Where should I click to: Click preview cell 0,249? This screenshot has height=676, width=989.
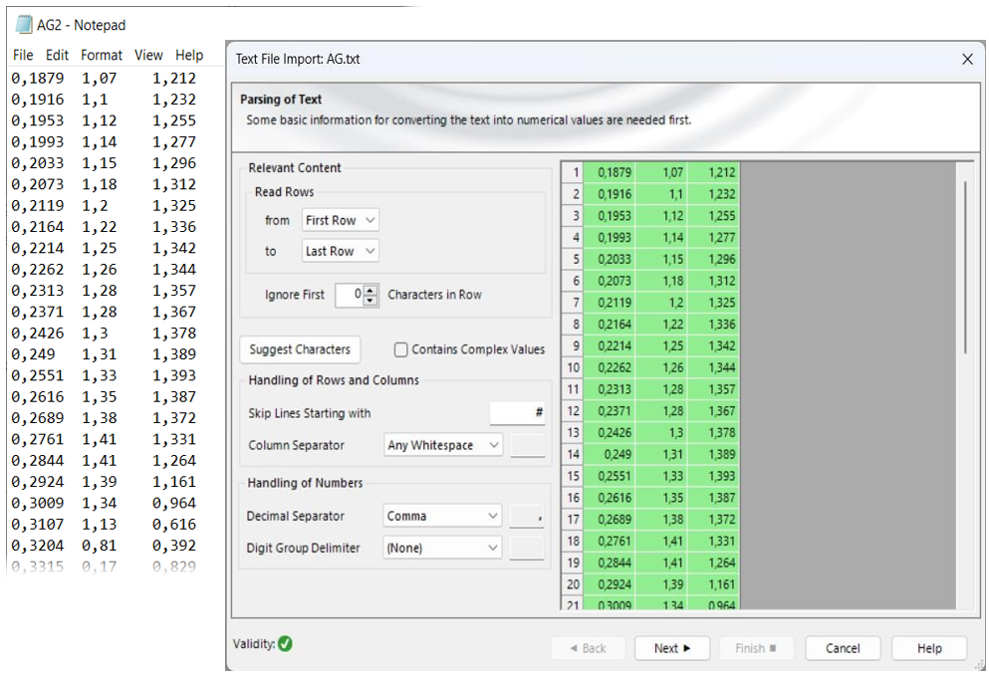610,454
